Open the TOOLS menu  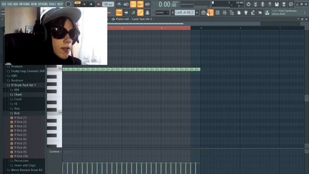[53, 4]
